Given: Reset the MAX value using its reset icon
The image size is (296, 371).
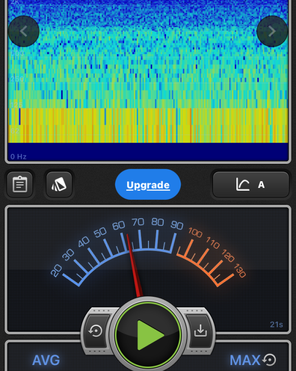Looking at the screenshot, I should point(270,360).
